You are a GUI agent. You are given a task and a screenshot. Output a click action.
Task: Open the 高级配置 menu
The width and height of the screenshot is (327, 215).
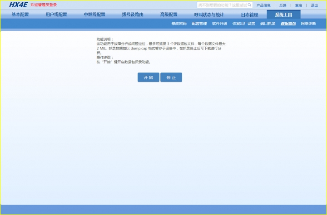[168, 15]
